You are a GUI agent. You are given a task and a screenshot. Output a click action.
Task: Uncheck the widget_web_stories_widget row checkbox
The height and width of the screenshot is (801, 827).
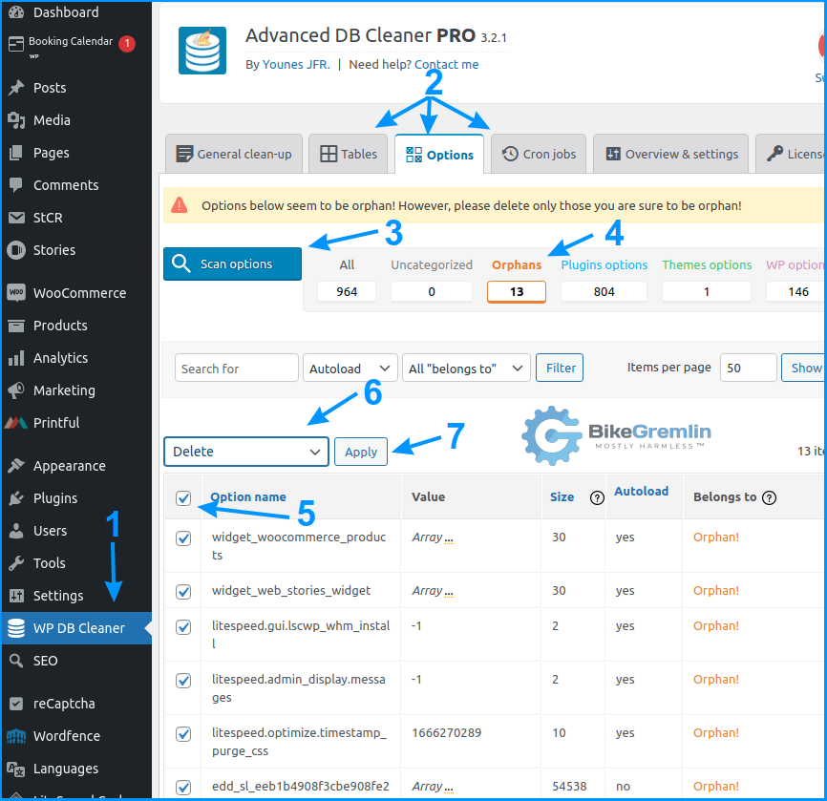point(183,592)
